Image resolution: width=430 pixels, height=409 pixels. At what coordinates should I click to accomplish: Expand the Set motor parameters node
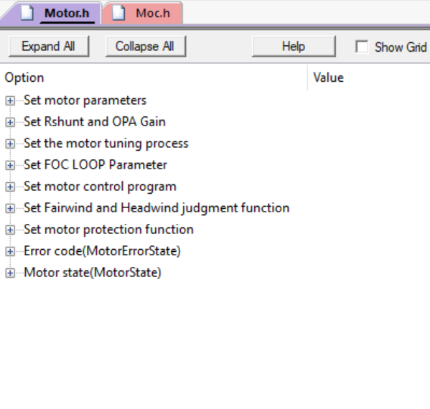(x=10, y=101)
